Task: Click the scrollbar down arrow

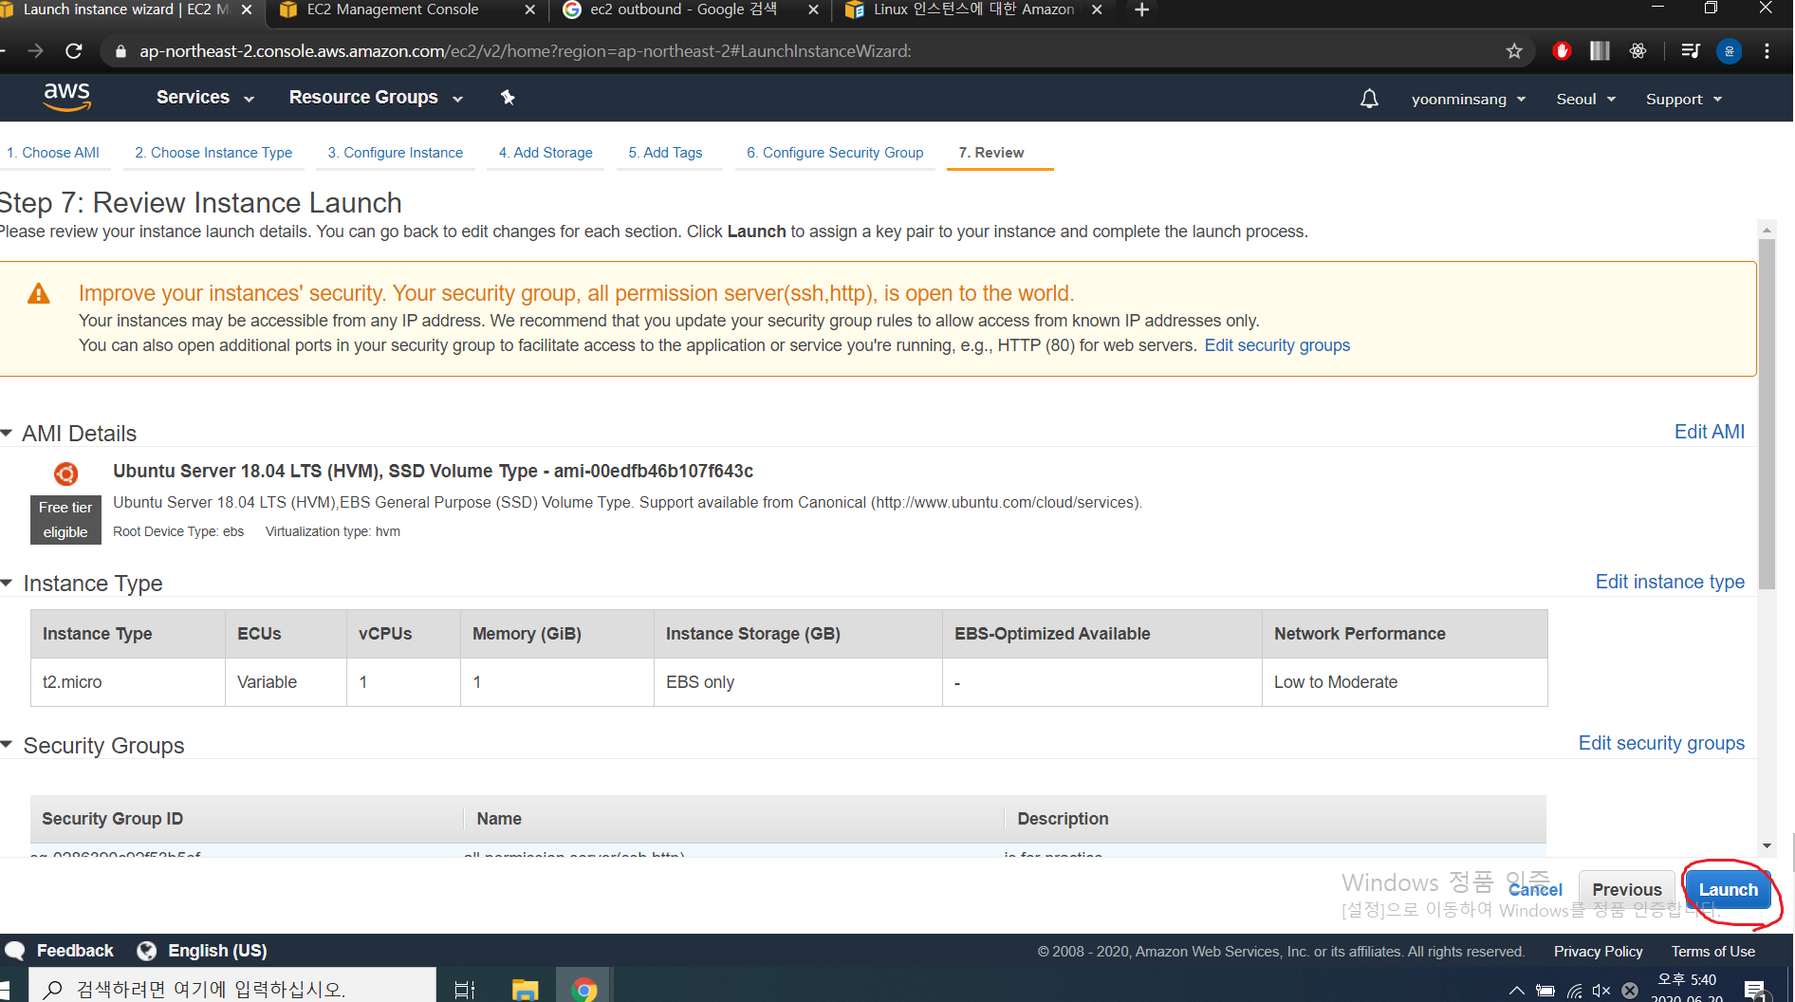Action: pos(1767,845)
